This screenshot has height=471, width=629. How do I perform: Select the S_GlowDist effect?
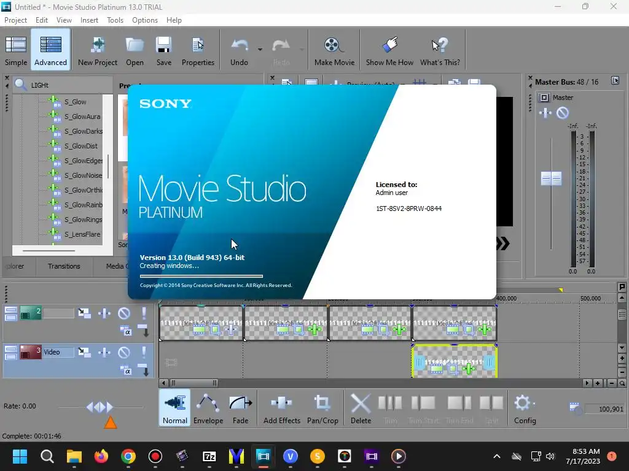(80, 146)
